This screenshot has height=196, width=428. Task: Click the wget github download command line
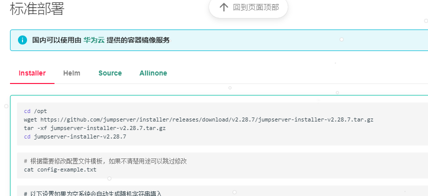198,119
